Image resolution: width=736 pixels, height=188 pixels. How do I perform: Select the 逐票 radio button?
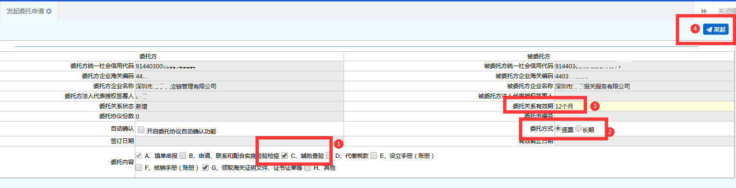tap(558, 129)
